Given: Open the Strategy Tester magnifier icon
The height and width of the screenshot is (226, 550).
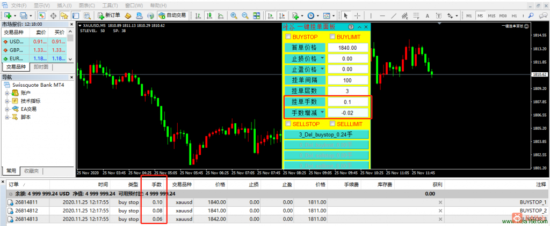Looking at the screenshot, I should click(x=87, y=16).
